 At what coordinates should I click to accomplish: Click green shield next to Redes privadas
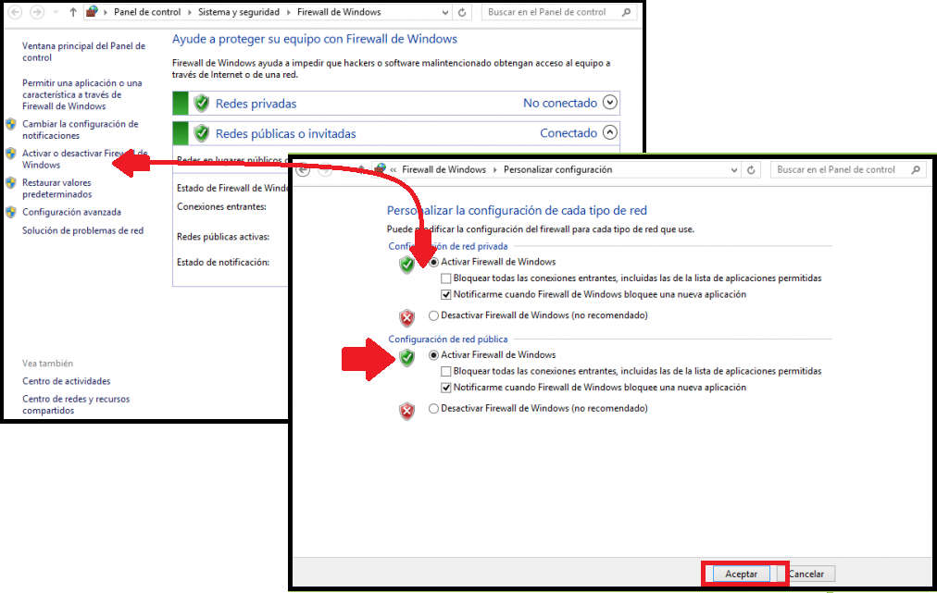[x=202, y=104]
